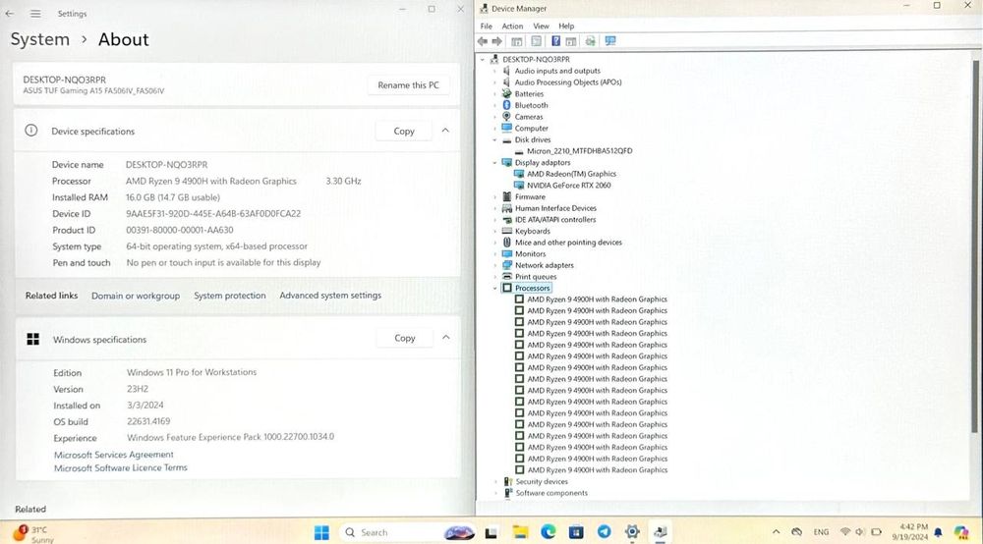Screen dimensions: 983x544
Task: Select Mice and other pointing devices
Action: [568, 243]
